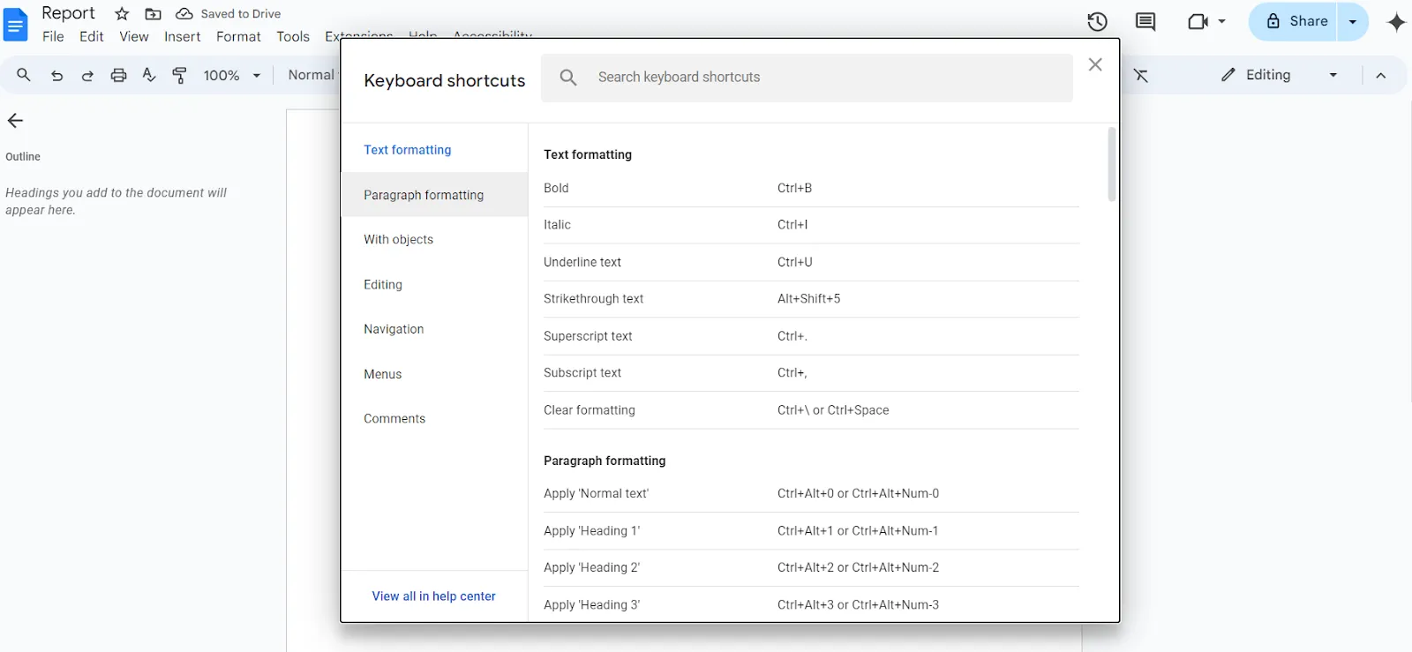Image resolution: width=1412 pixels, height=652 pixels.
Task: Open the Normal text style dropdown
Action: pyautogui.click(x=312, y=75)
